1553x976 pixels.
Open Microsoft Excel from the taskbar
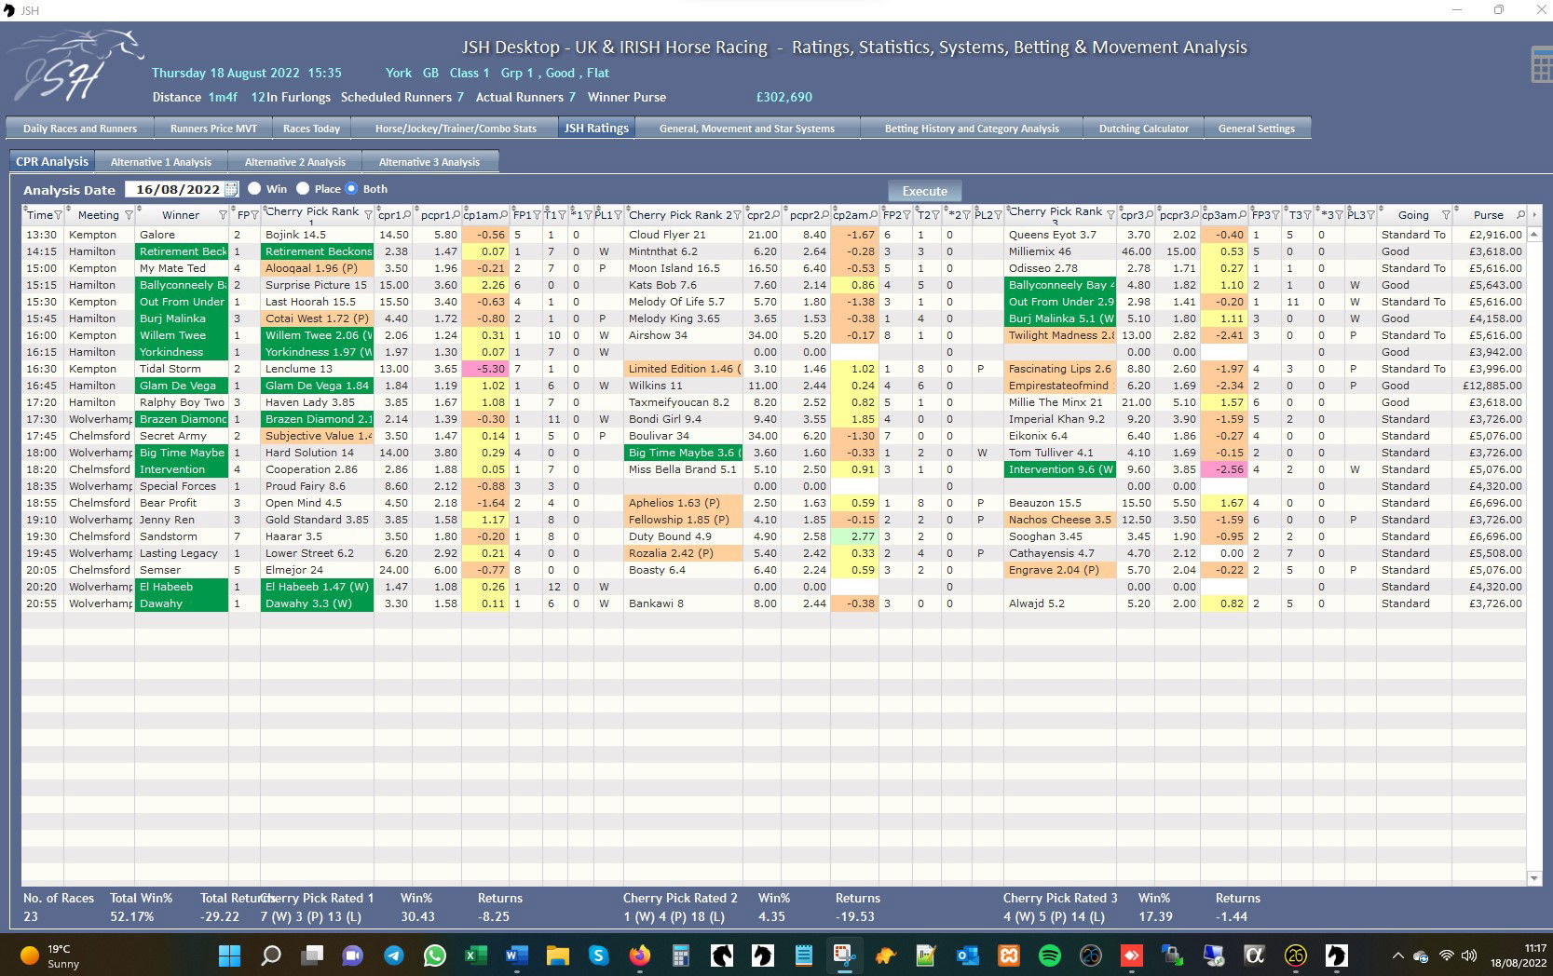pyautogui.click(x=476, y=956)
